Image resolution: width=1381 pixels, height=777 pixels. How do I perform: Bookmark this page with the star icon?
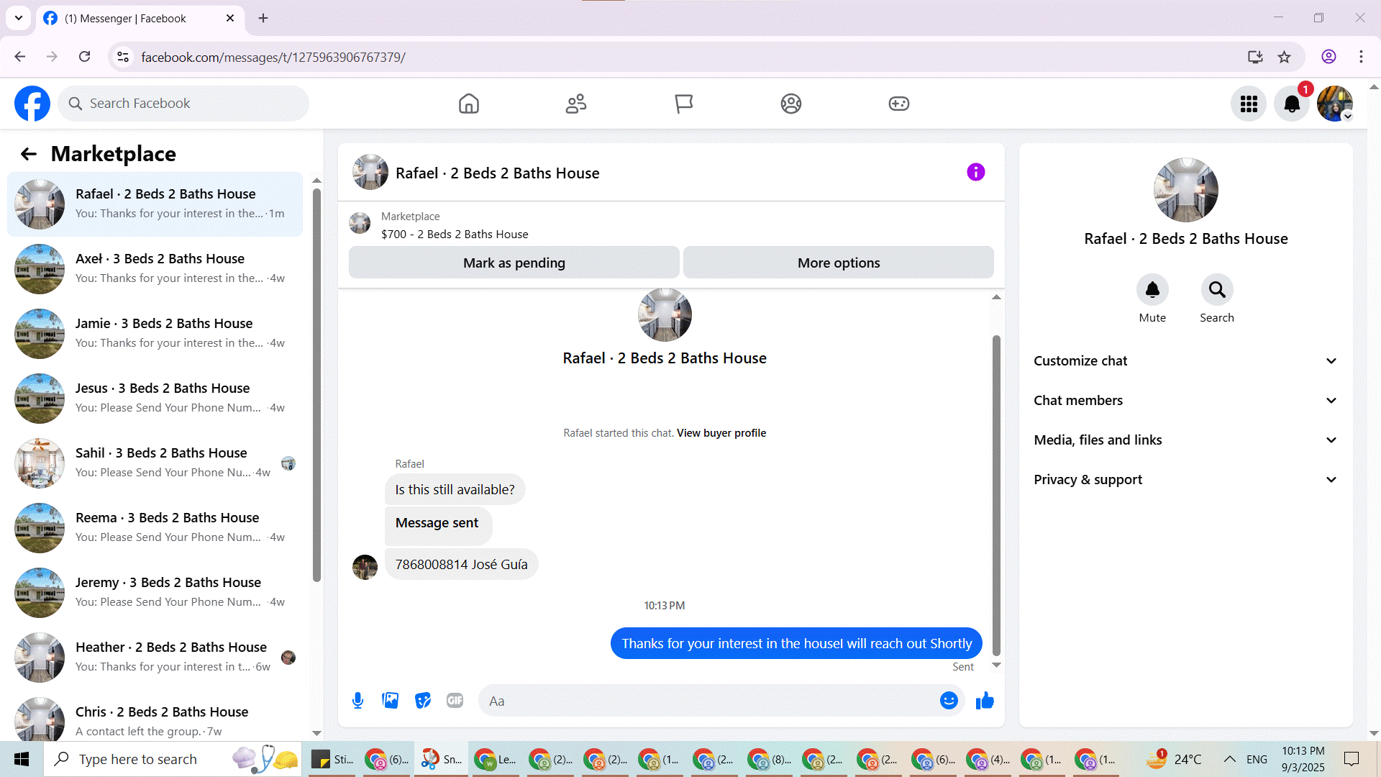[x=1285, y=57]
